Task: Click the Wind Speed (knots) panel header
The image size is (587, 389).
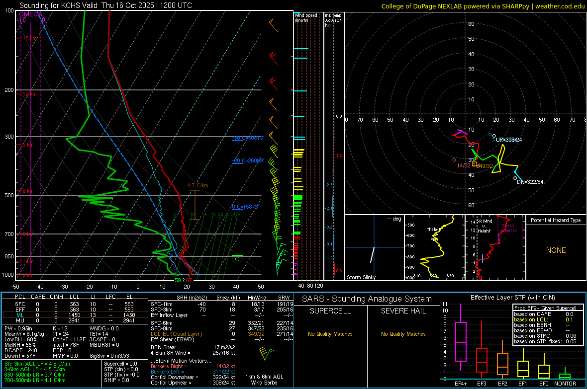Action: pyautogui.click(x=306, y=17)
